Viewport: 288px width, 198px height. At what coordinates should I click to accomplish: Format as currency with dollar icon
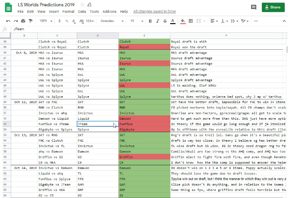[59, 21]
